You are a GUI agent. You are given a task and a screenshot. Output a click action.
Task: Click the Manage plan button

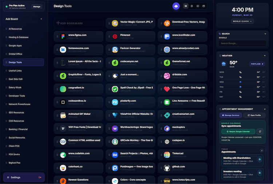tap(36, 7)
